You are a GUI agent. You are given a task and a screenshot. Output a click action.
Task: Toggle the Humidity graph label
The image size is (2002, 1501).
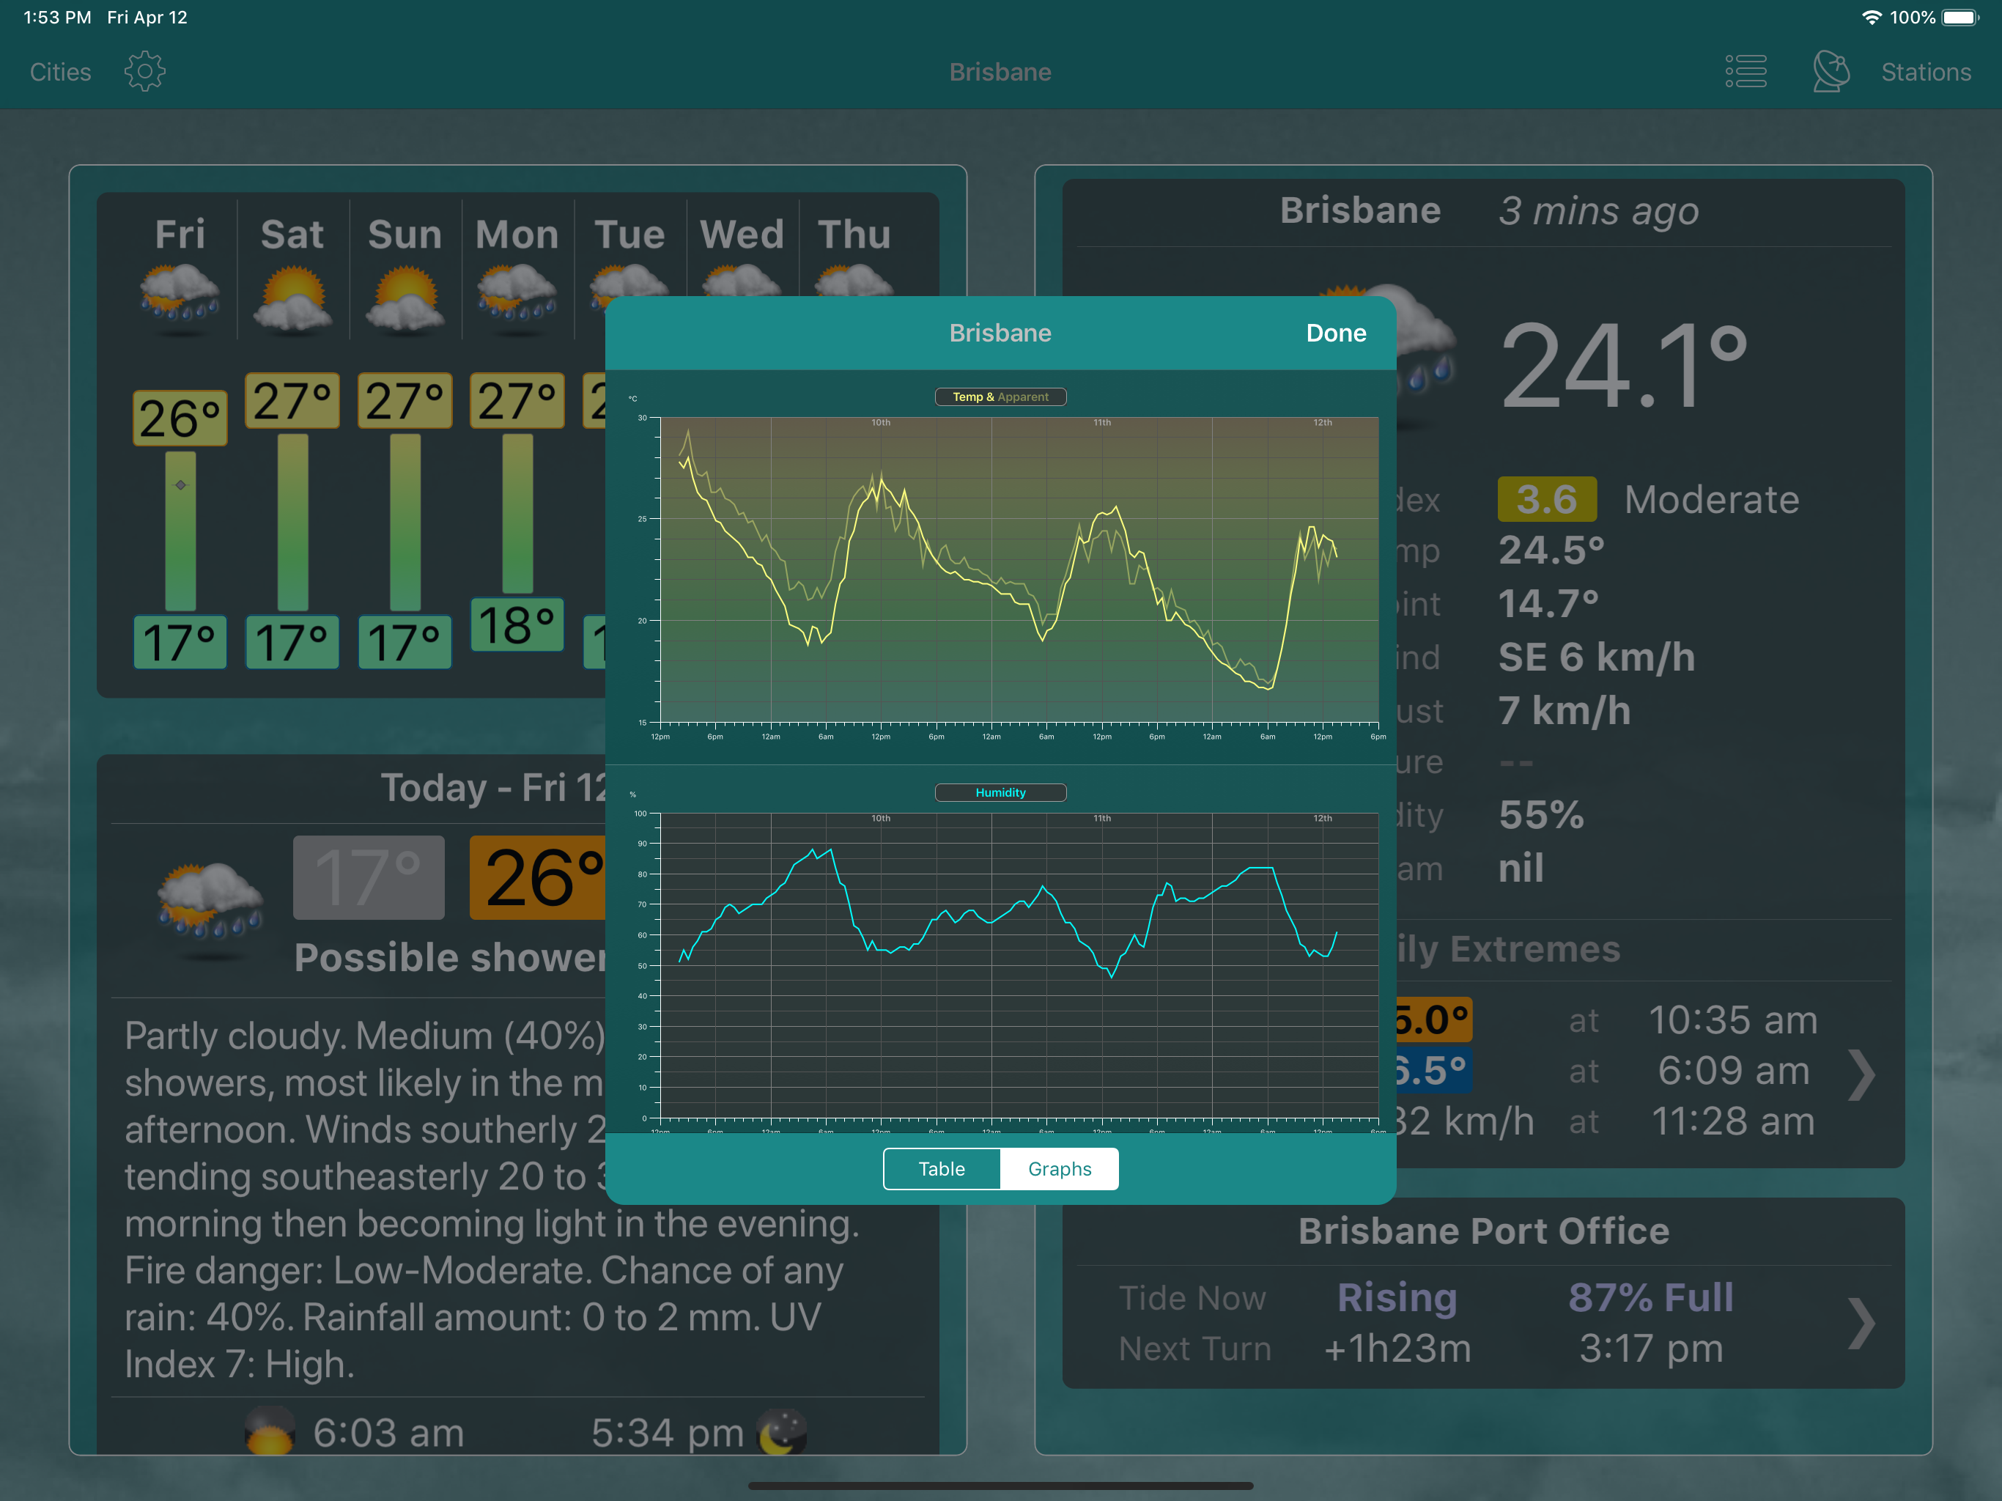(x=1000, y=792)
